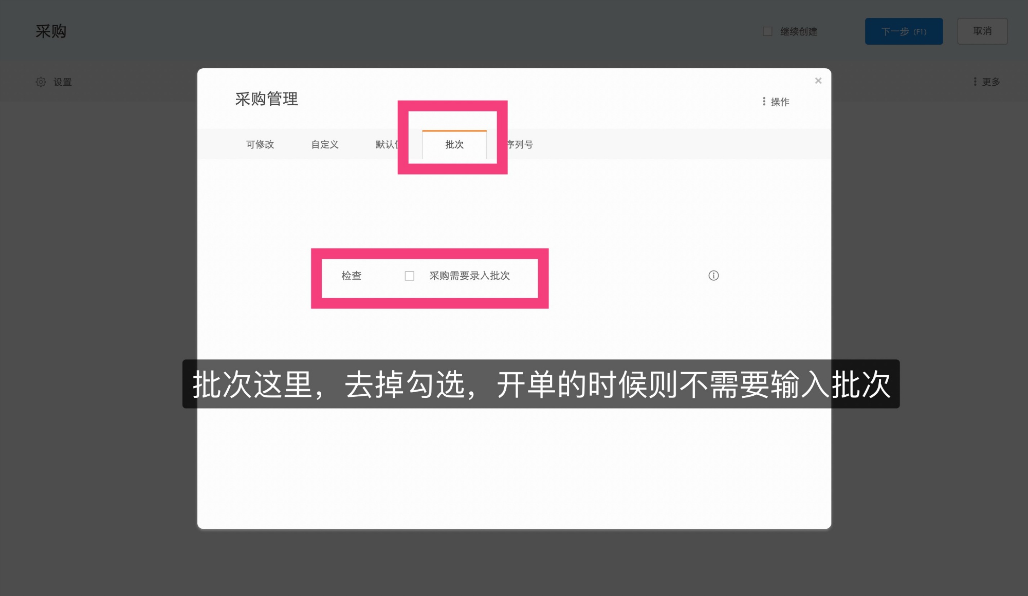Switch to the 批次 tab

454,145
